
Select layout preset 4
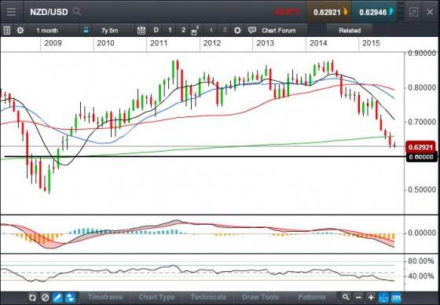[211, 30]
